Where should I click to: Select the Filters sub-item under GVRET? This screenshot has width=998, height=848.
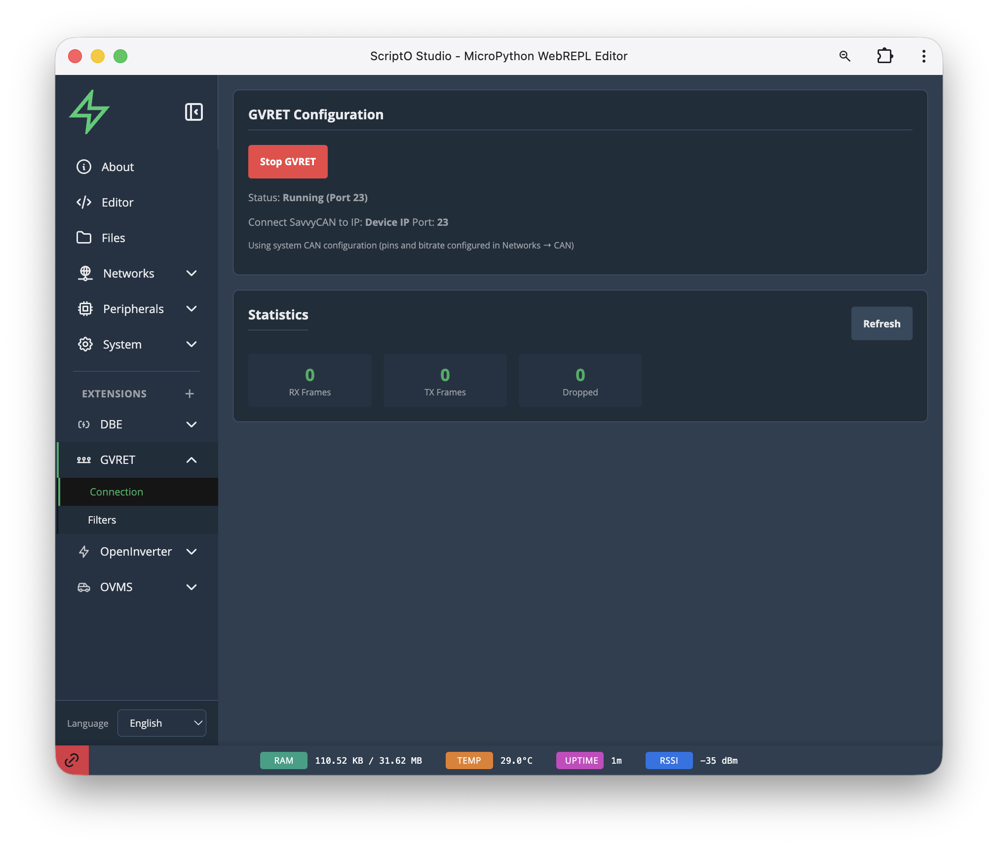[x=102, y=520]
